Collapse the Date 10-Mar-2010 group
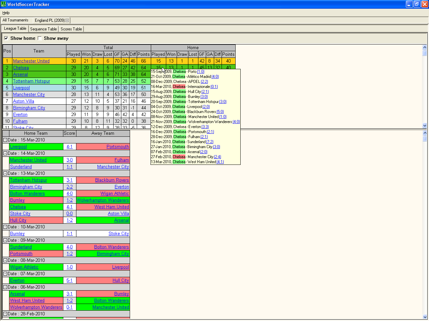 [x=5, y=227]
